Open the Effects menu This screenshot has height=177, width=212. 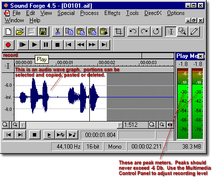[x=112, y=13]
